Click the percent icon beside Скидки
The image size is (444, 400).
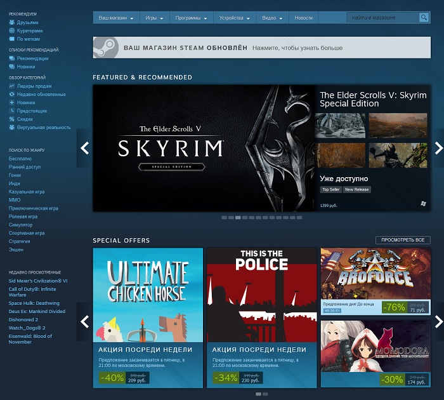point(12,119)
